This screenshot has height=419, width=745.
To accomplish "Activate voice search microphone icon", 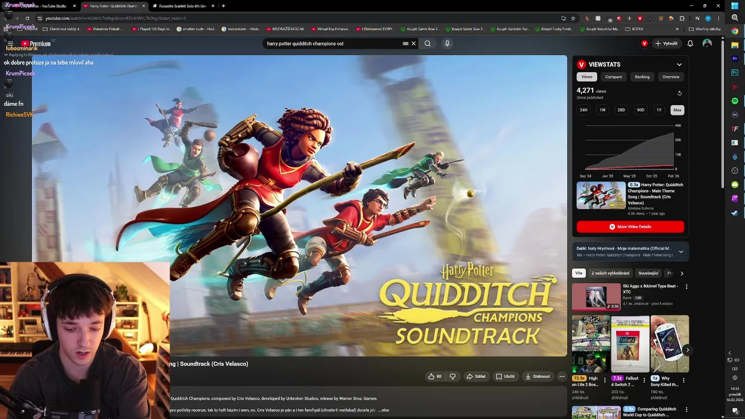I will pyautogui.click(x=447, y=43).
